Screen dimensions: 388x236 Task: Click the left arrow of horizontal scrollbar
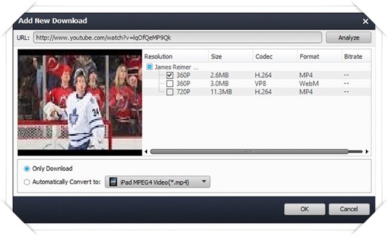pos(146,151)
